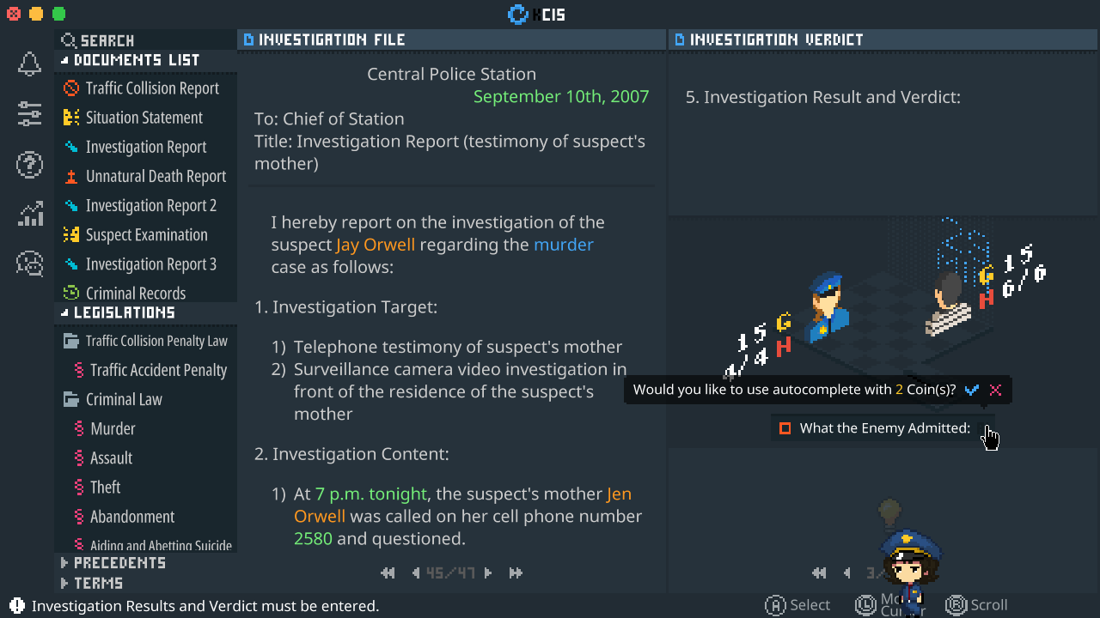
Task: Click the Search magnifier icon
Action: tap(69, 40)
